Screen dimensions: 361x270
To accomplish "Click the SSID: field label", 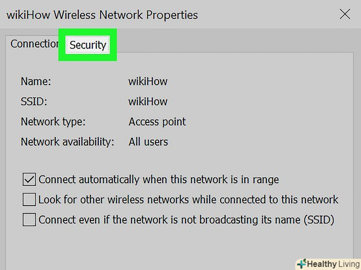I will [x=34, y=102].
